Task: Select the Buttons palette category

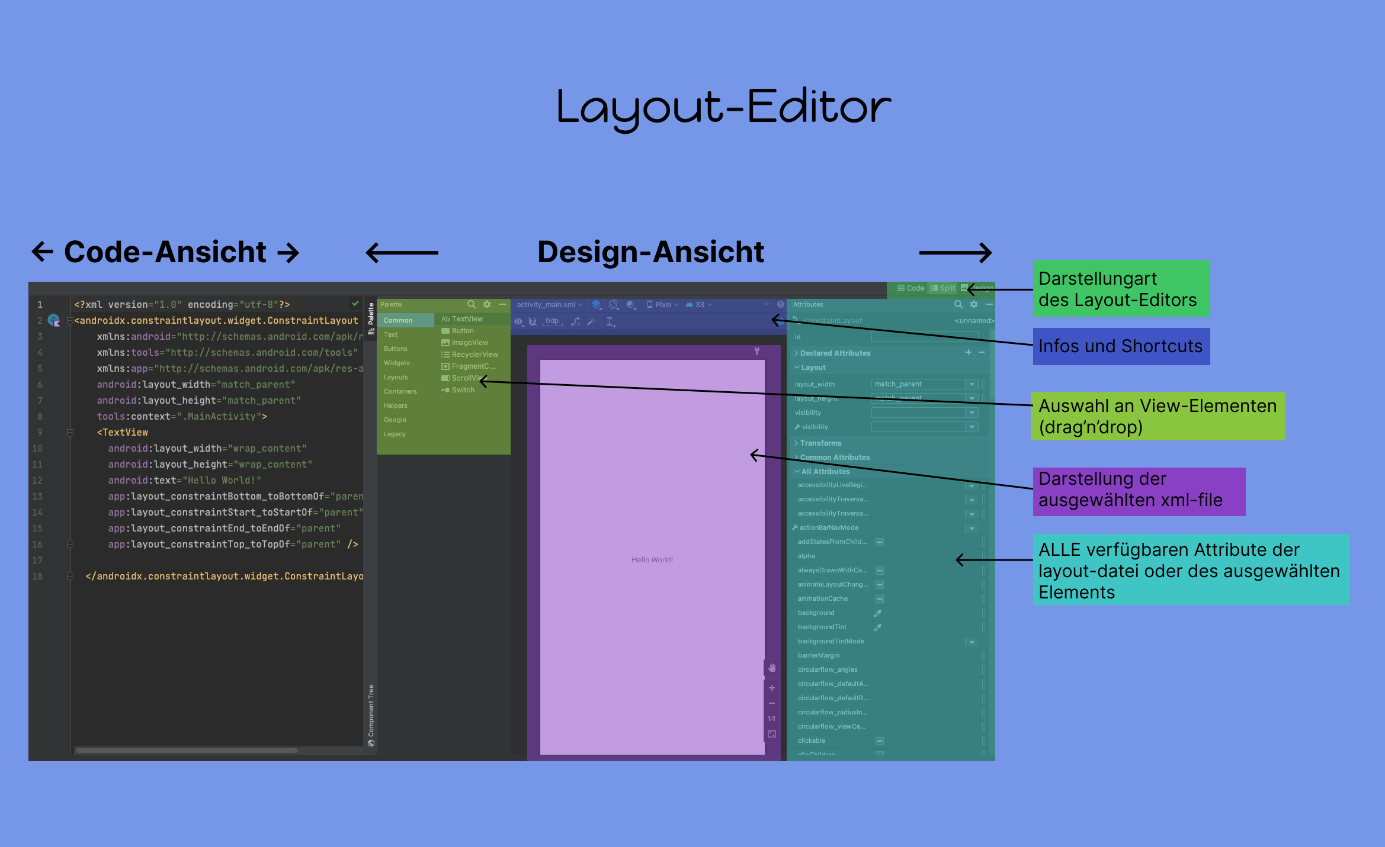Action: pos(396,349)
